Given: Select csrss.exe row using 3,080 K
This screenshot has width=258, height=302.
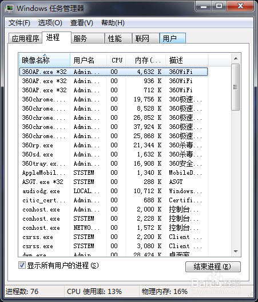Looking at the screenshot, I should (x=113, y=246).
